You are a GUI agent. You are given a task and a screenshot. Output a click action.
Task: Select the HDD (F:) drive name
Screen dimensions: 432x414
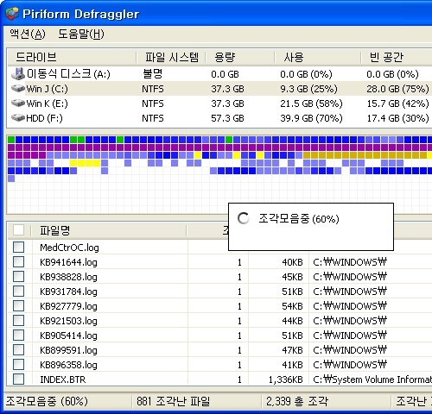(x=44, y=118)
